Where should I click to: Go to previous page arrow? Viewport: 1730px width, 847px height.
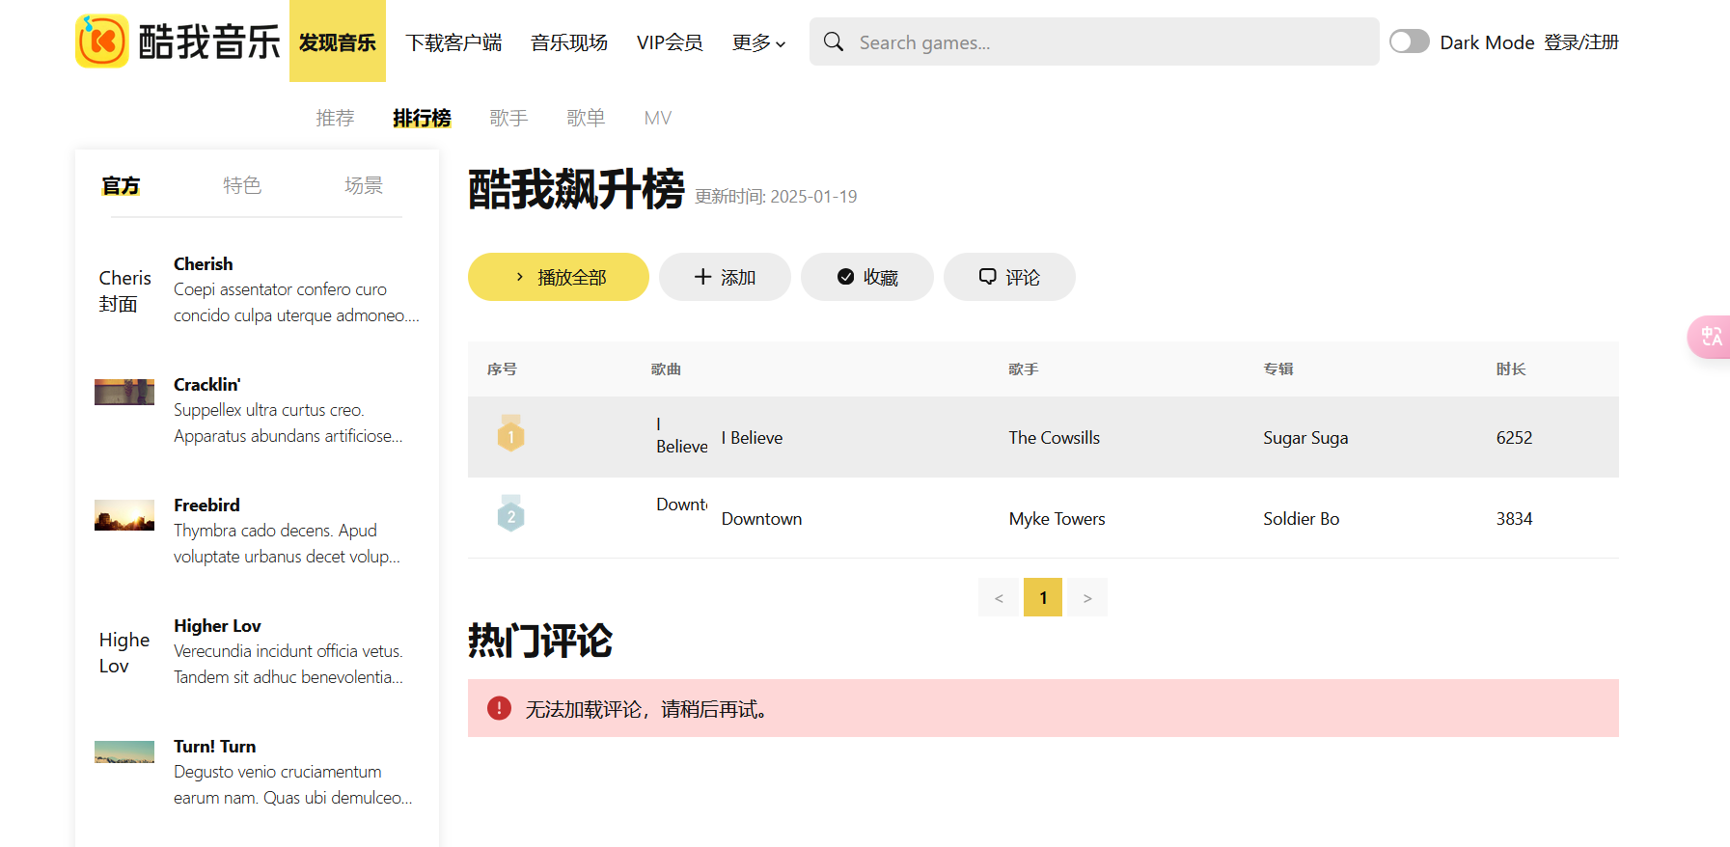click(999, 597)
